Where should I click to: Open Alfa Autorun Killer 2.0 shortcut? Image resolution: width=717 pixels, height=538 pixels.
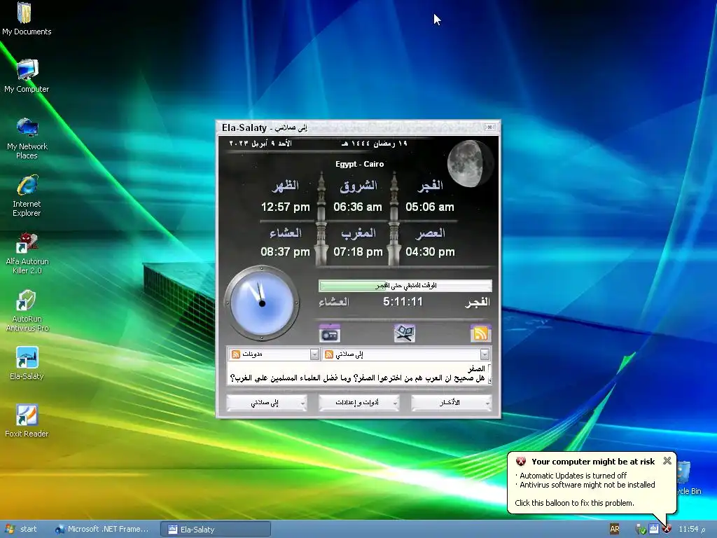click(x=27, y=254)
